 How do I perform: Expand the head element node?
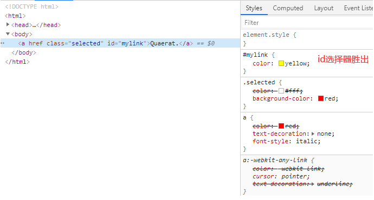tap(8, 24)
